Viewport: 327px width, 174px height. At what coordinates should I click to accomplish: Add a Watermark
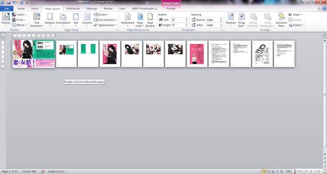coord(128,20)
